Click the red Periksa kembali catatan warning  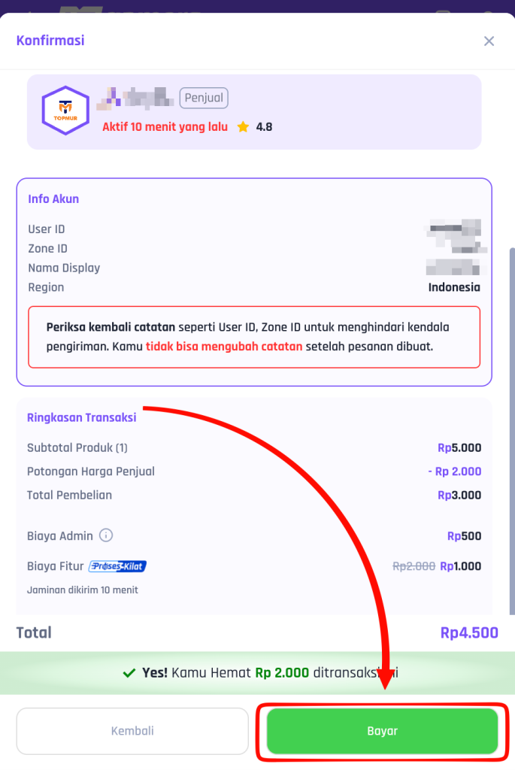pyautogui.click(x=253, y=337)
